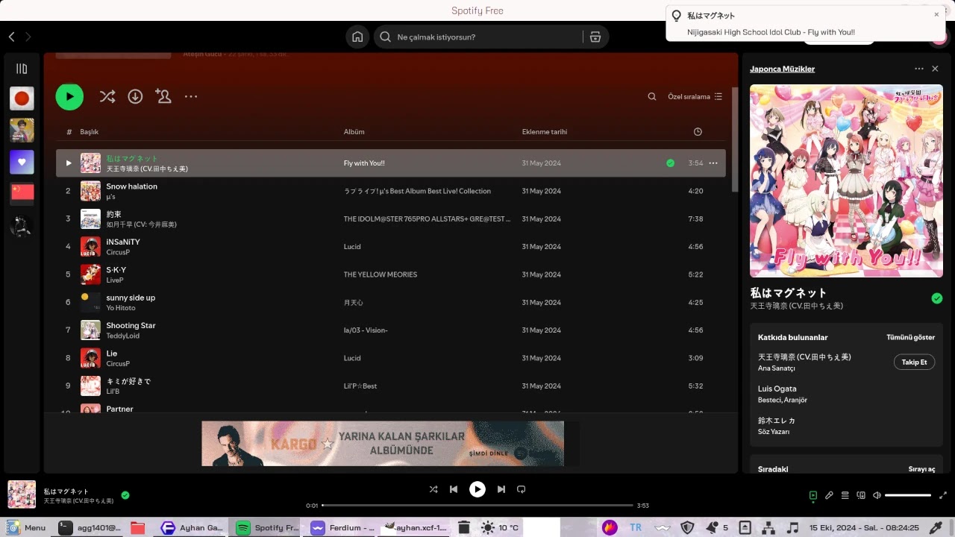
Task: Toggle saved check beside panel song title
Action: tap(937, 298)
